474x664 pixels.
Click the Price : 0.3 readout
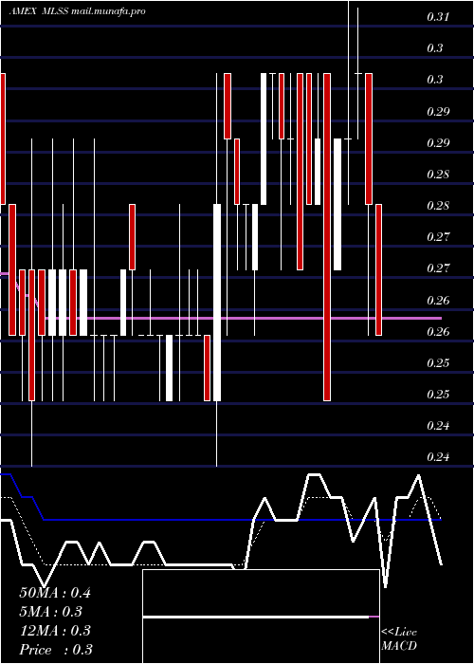[x=56, y=650]
